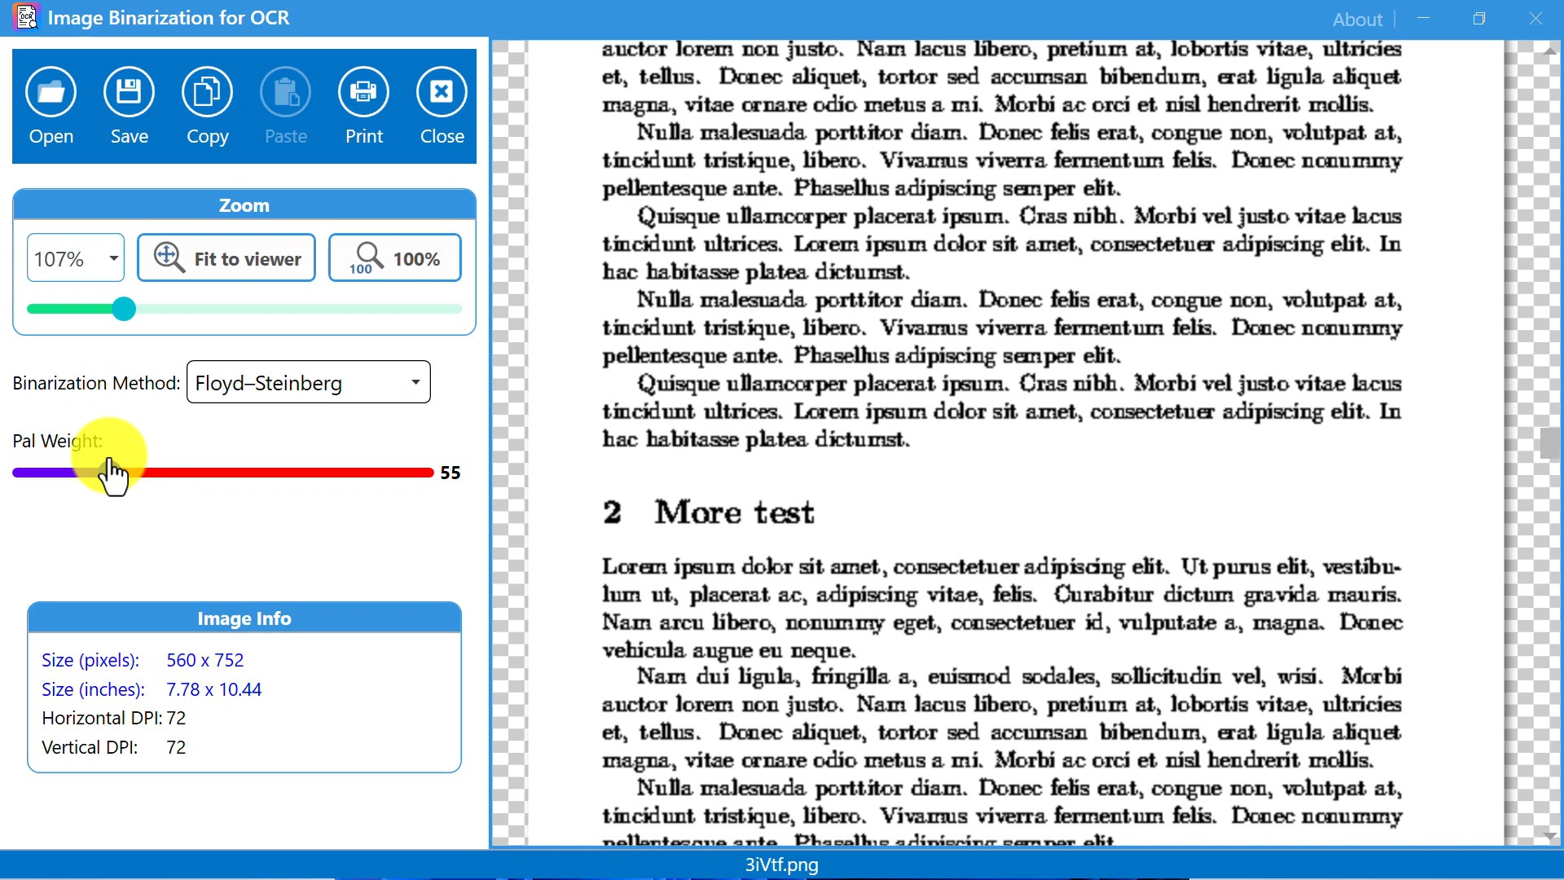Click the vertical scrollbar down arrow
This screenshot has height=880, width=1564.
click(x=1549, y=836)
